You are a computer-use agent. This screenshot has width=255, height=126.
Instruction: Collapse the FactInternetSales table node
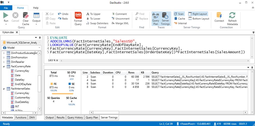click(4, 89)
